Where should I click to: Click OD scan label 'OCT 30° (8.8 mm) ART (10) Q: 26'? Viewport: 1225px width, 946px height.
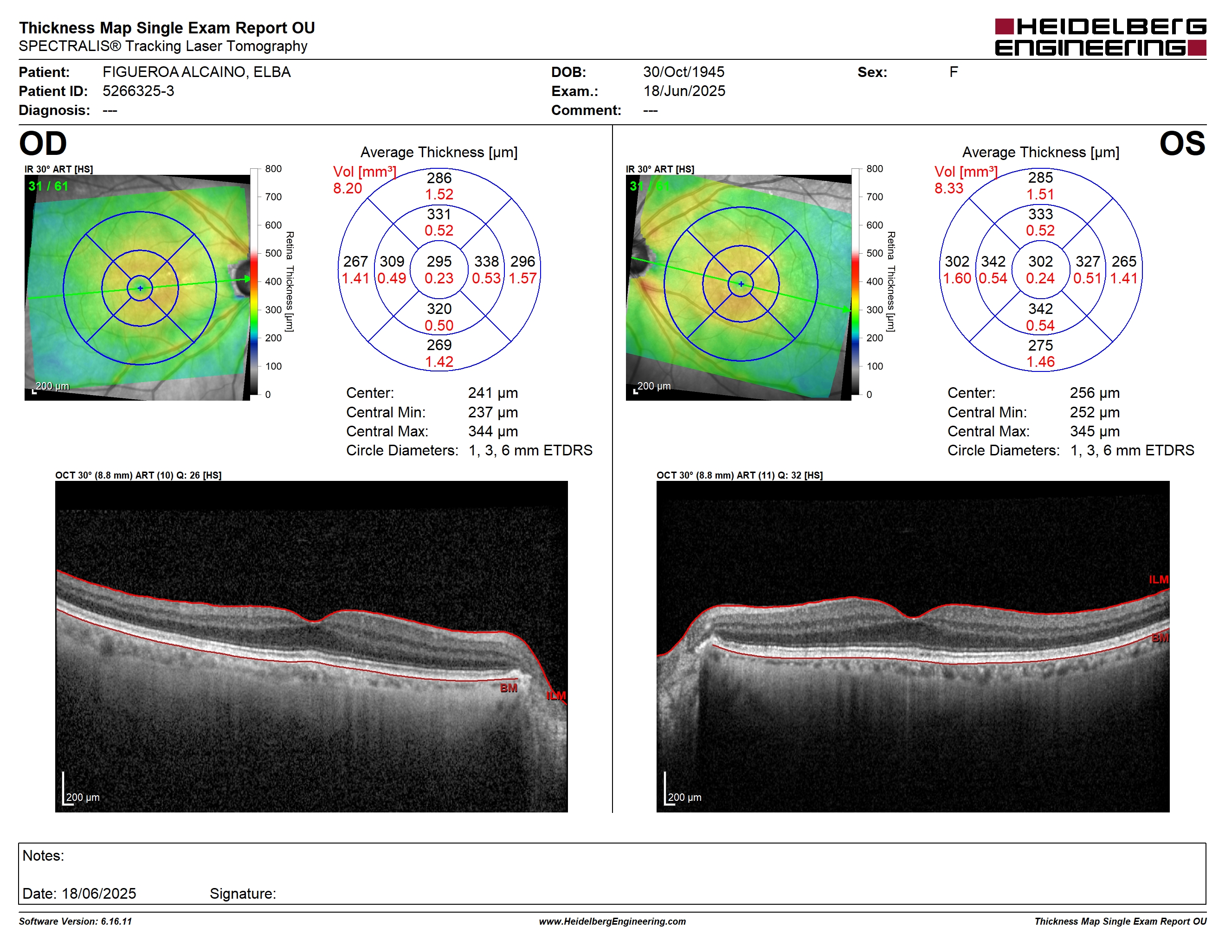click(x=138, y=475)
